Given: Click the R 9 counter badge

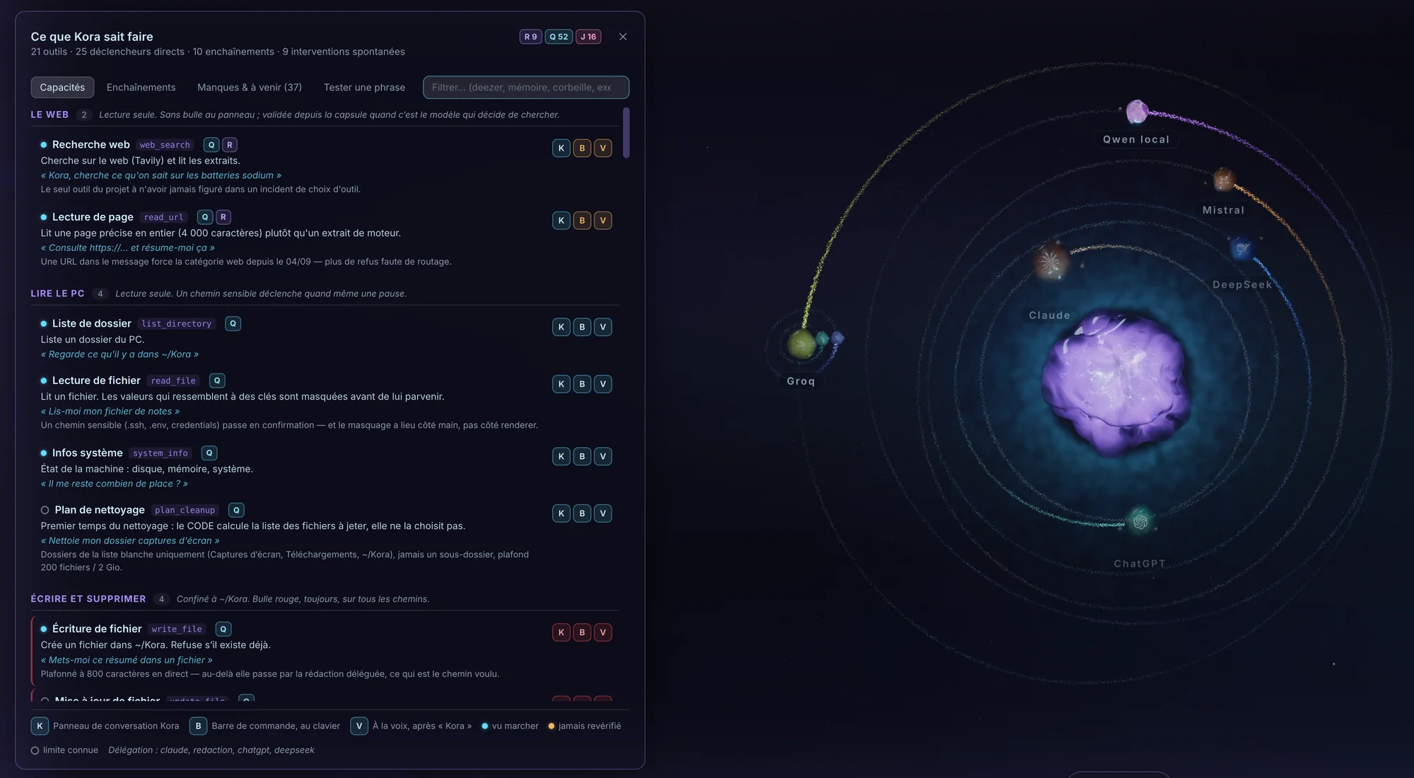Looking at the screenshot, I should [x=531, y=37].
